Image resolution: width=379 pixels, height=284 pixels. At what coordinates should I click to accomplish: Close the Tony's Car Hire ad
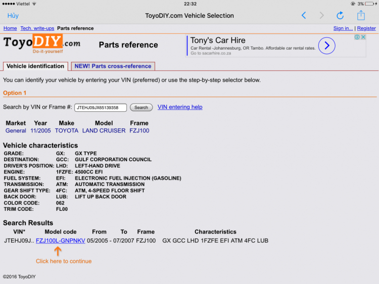(x=363, y=37)
